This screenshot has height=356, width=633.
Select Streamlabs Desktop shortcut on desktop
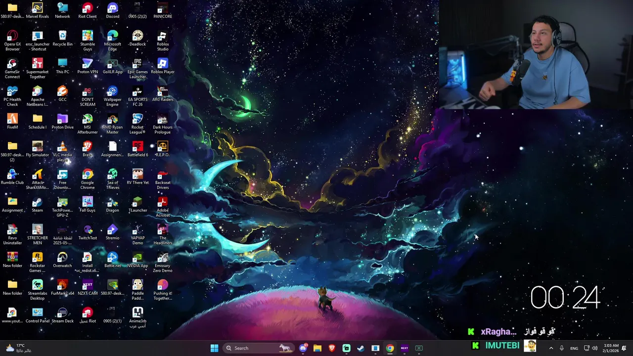pyautogui.click(x=38, y=290)
